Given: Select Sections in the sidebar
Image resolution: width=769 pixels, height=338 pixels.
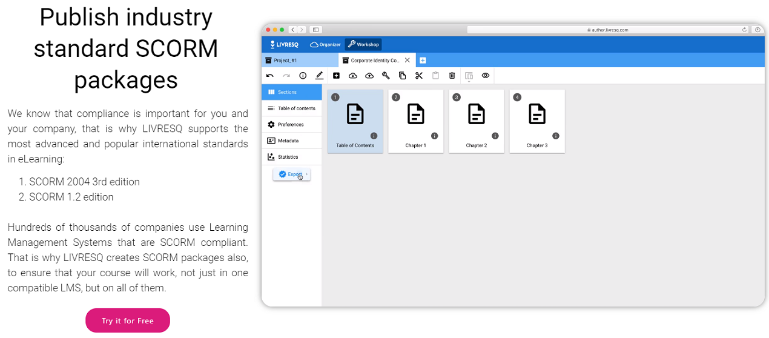Looking at the screenshot, I should (292, 92).
